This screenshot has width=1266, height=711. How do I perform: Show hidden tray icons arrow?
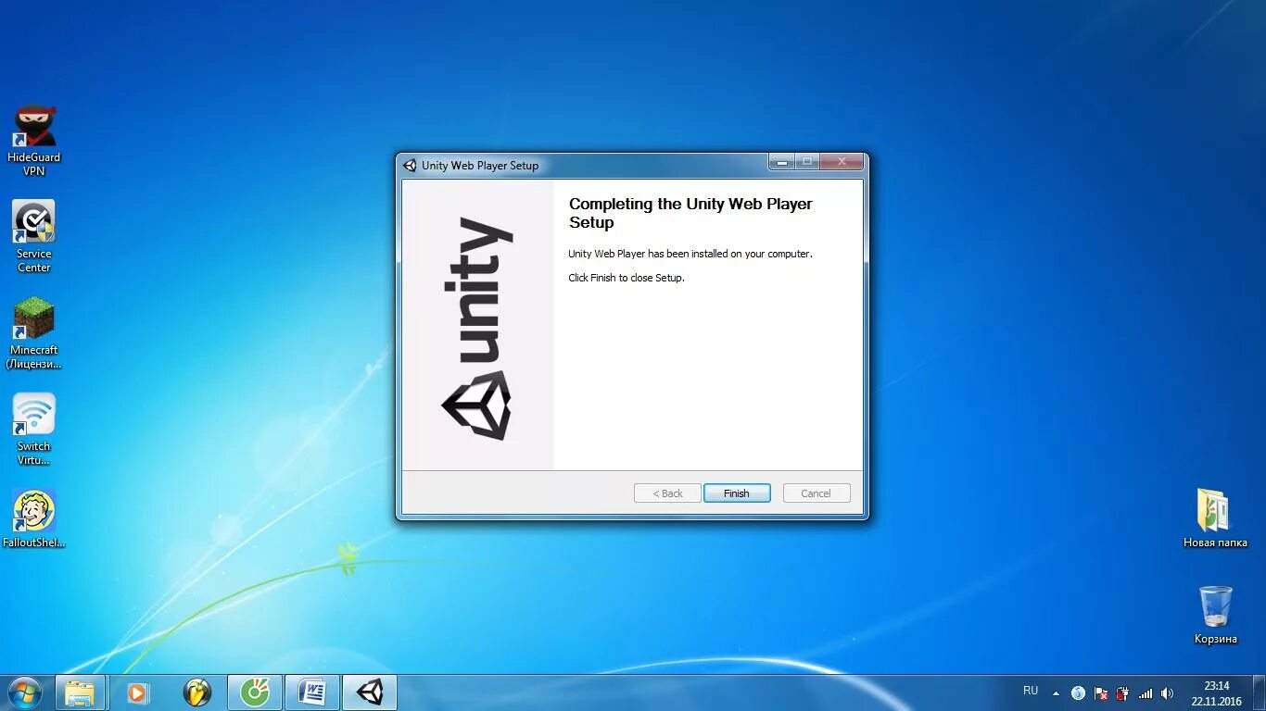coord(1056,693)
